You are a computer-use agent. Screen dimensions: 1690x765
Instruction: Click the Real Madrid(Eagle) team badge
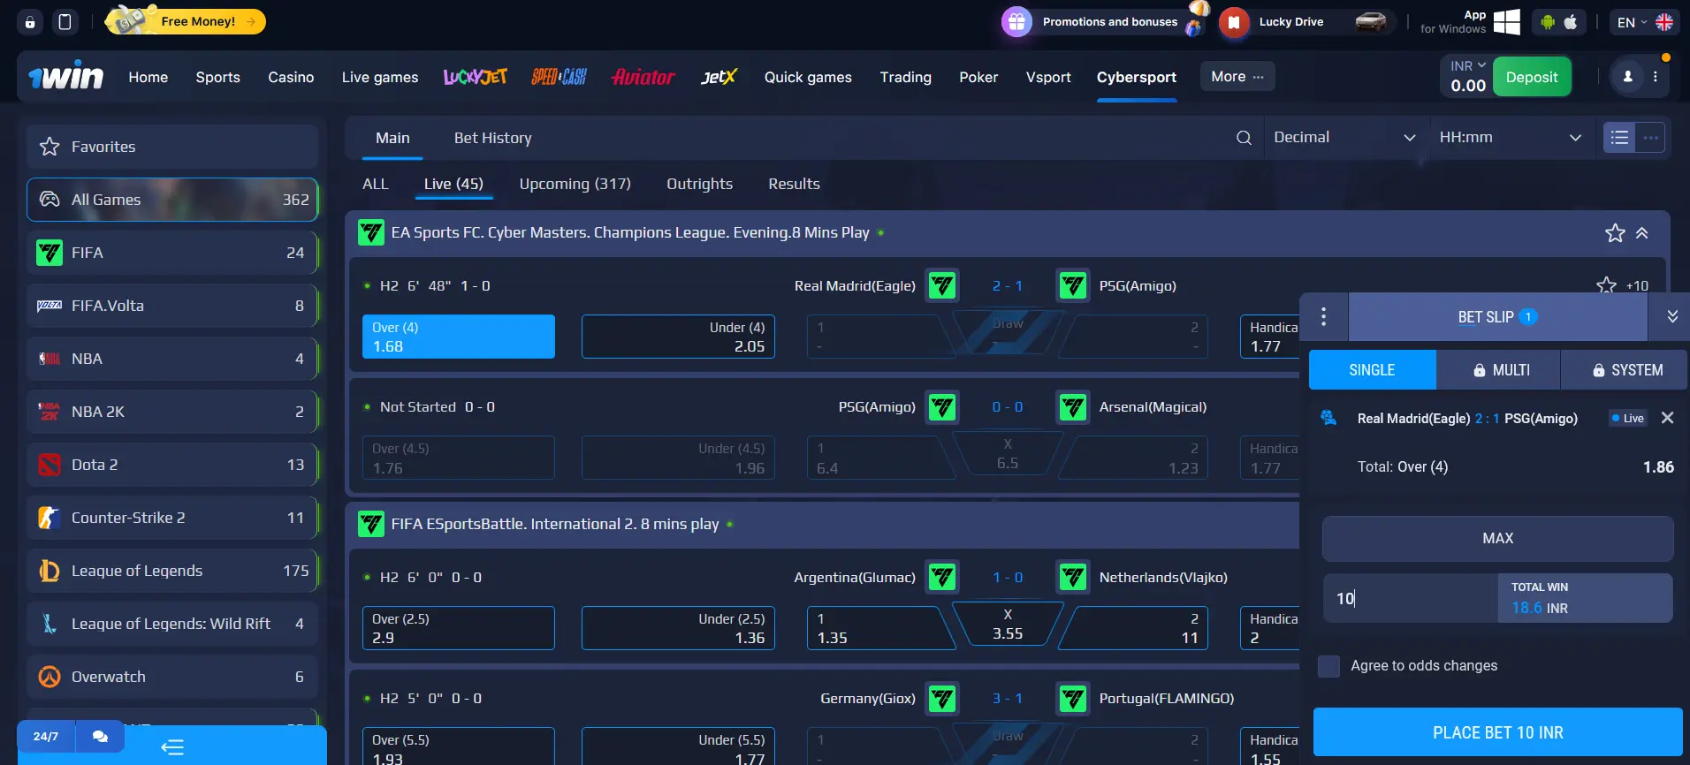click(942, 285)
